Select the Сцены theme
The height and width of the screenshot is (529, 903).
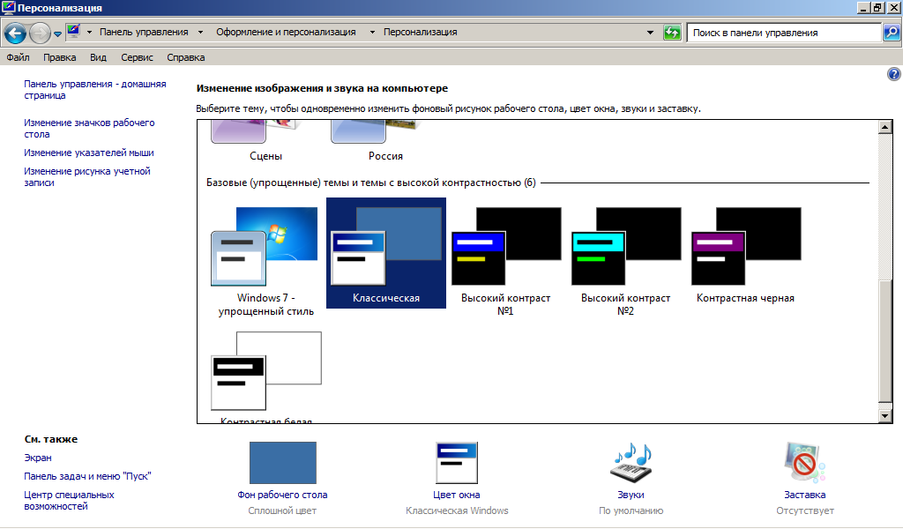266,142
